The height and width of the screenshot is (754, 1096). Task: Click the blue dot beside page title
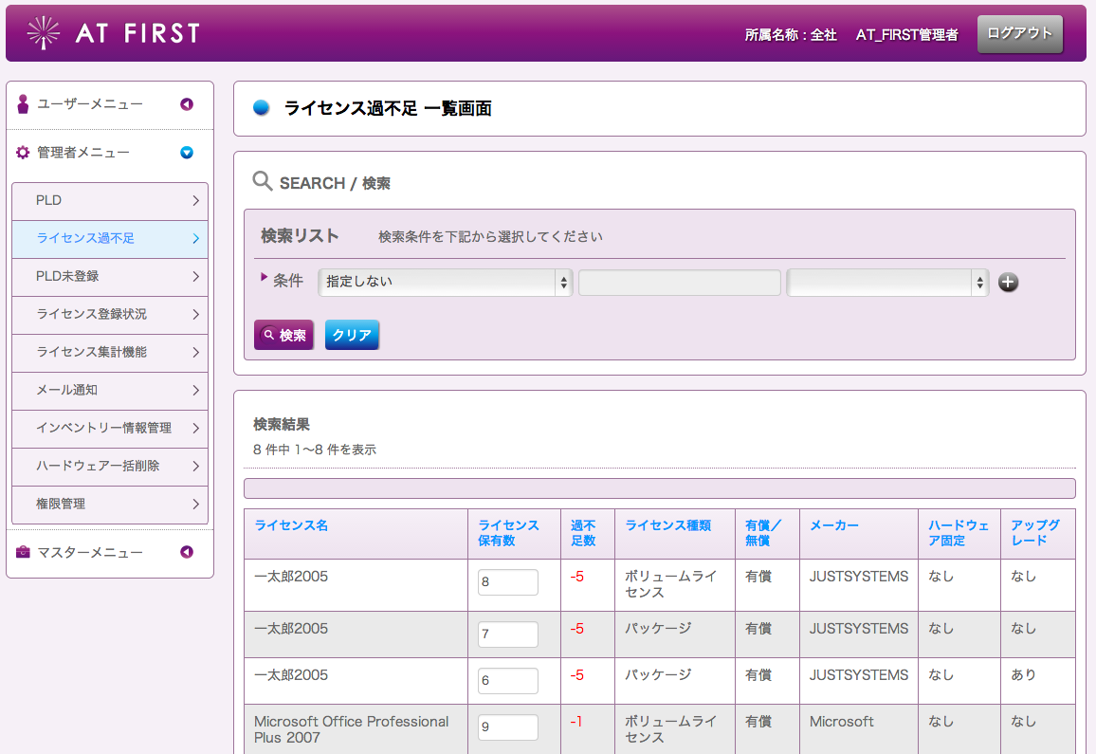point(262,108)
